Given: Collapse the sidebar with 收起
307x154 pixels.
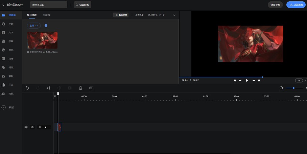Looking at the screenshot, I should coord(8,107).
